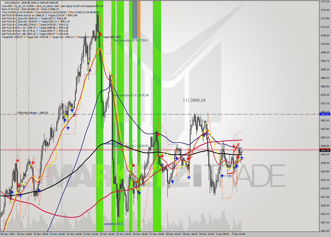
Task: Click '18 Nov 2024' on the time axis
Action: 7,234
